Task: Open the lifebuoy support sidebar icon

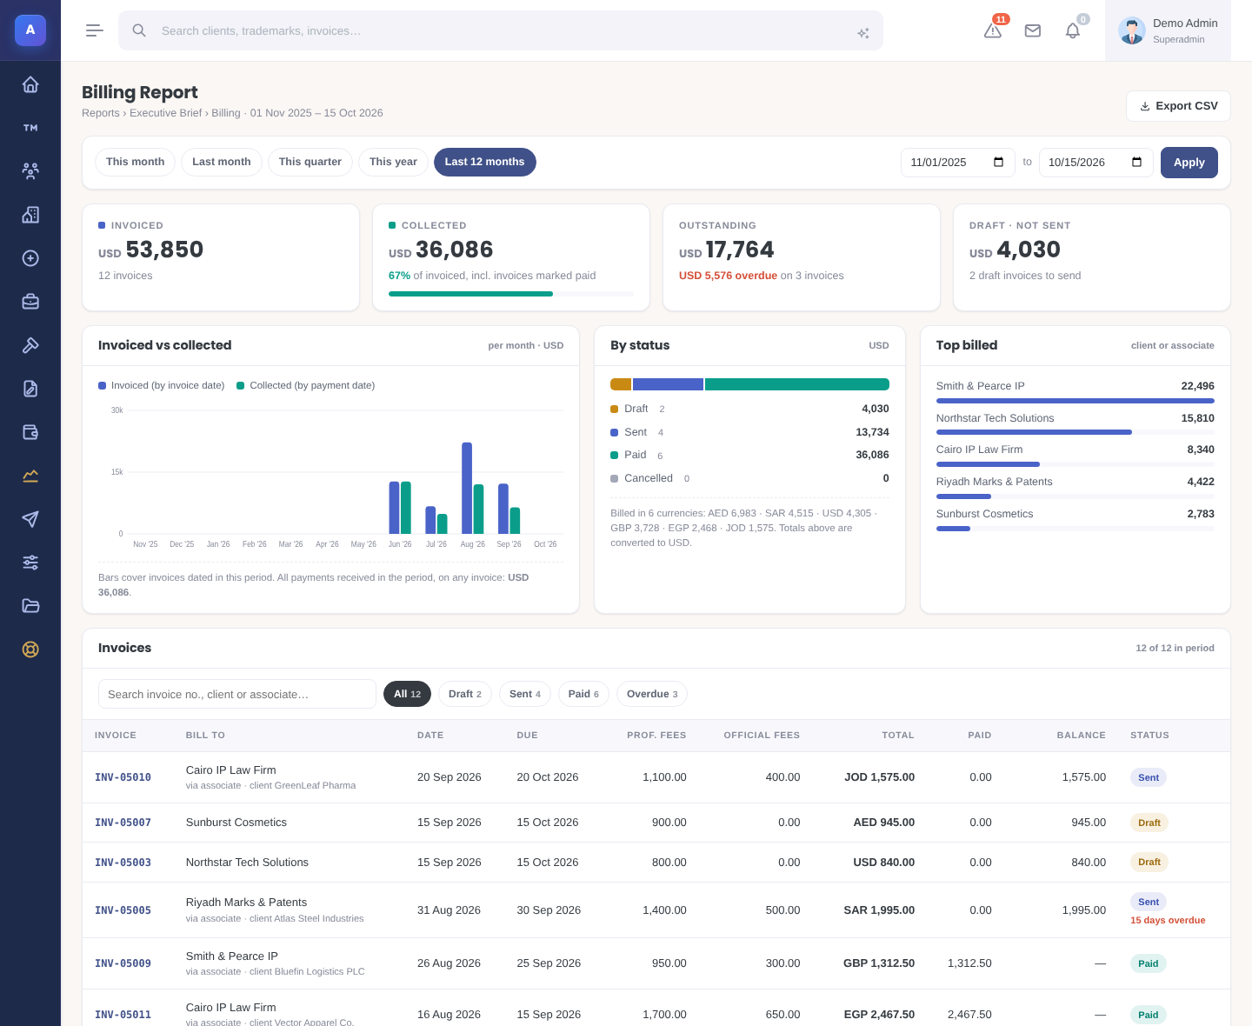Action: pyautogui.click(x=30, y=650)
